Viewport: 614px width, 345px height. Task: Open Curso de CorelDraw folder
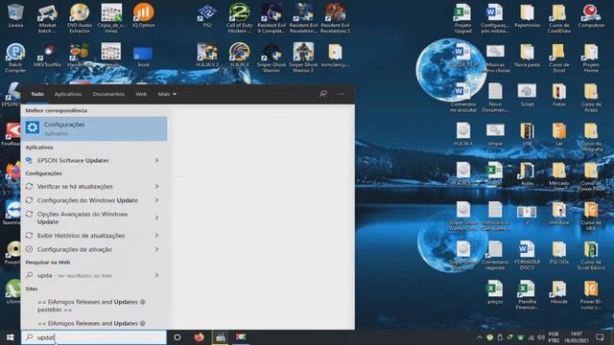click(x=559, y=18)
